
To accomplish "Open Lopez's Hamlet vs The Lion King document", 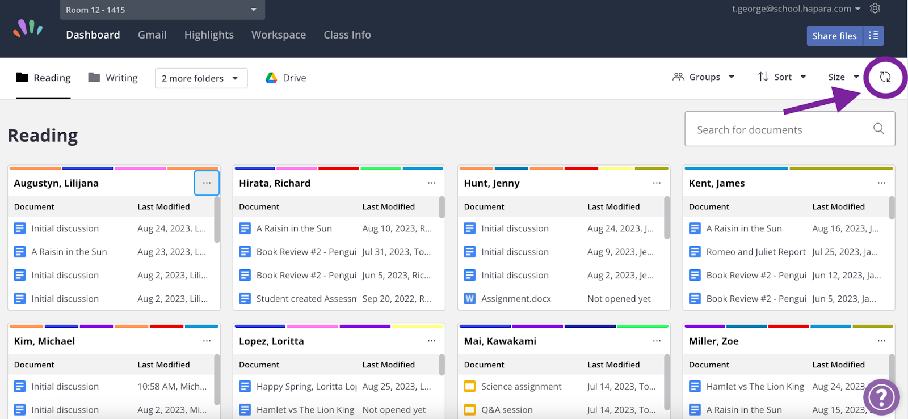I will [305, 409].
